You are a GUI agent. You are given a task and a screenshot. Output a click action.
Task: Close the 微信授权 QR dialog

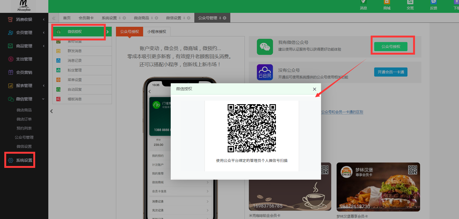315,89
